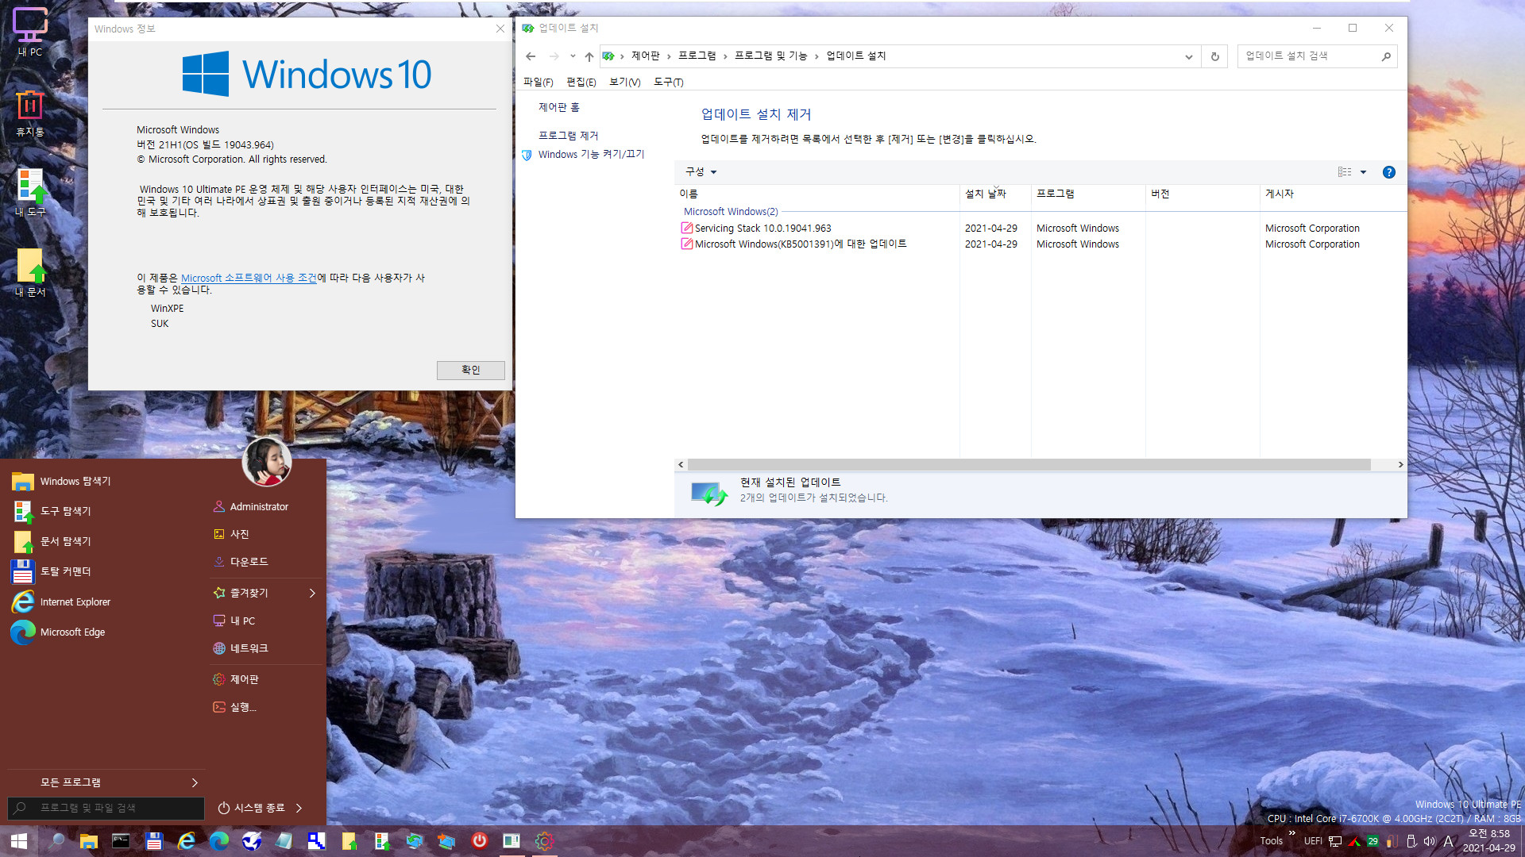This screenshot has height=857, width=1525.
Task: Expand the 즐겨찾기 sidebar section
Action: (311, 594)
